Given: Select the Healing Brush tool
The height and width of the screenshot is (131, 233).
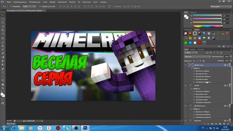Looking at the screenshot, I should tap(3, 38).
